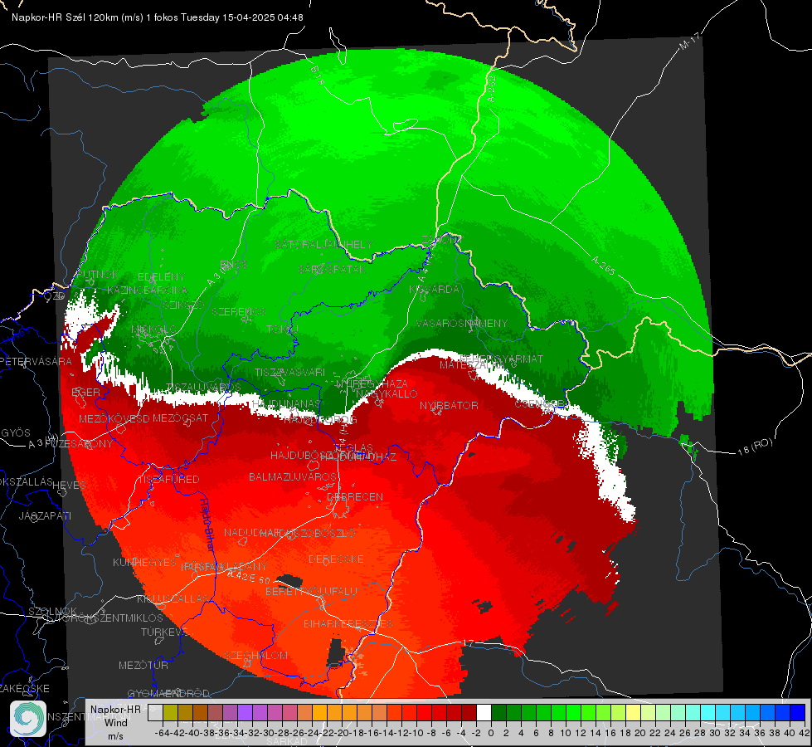
Task: Click the TOKAJ label on the map
Action: 282,330
